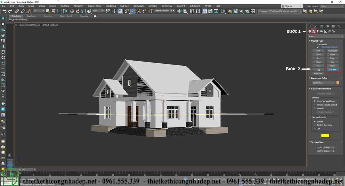
Task: Switch to the Freeform ribbon tab
Action: (31, 16)
